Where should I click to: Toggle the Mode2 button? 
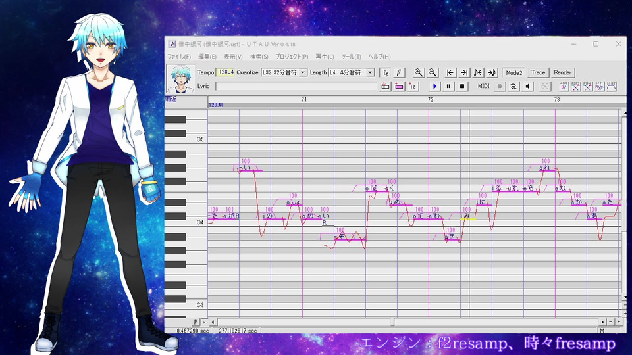coord(513,72)
